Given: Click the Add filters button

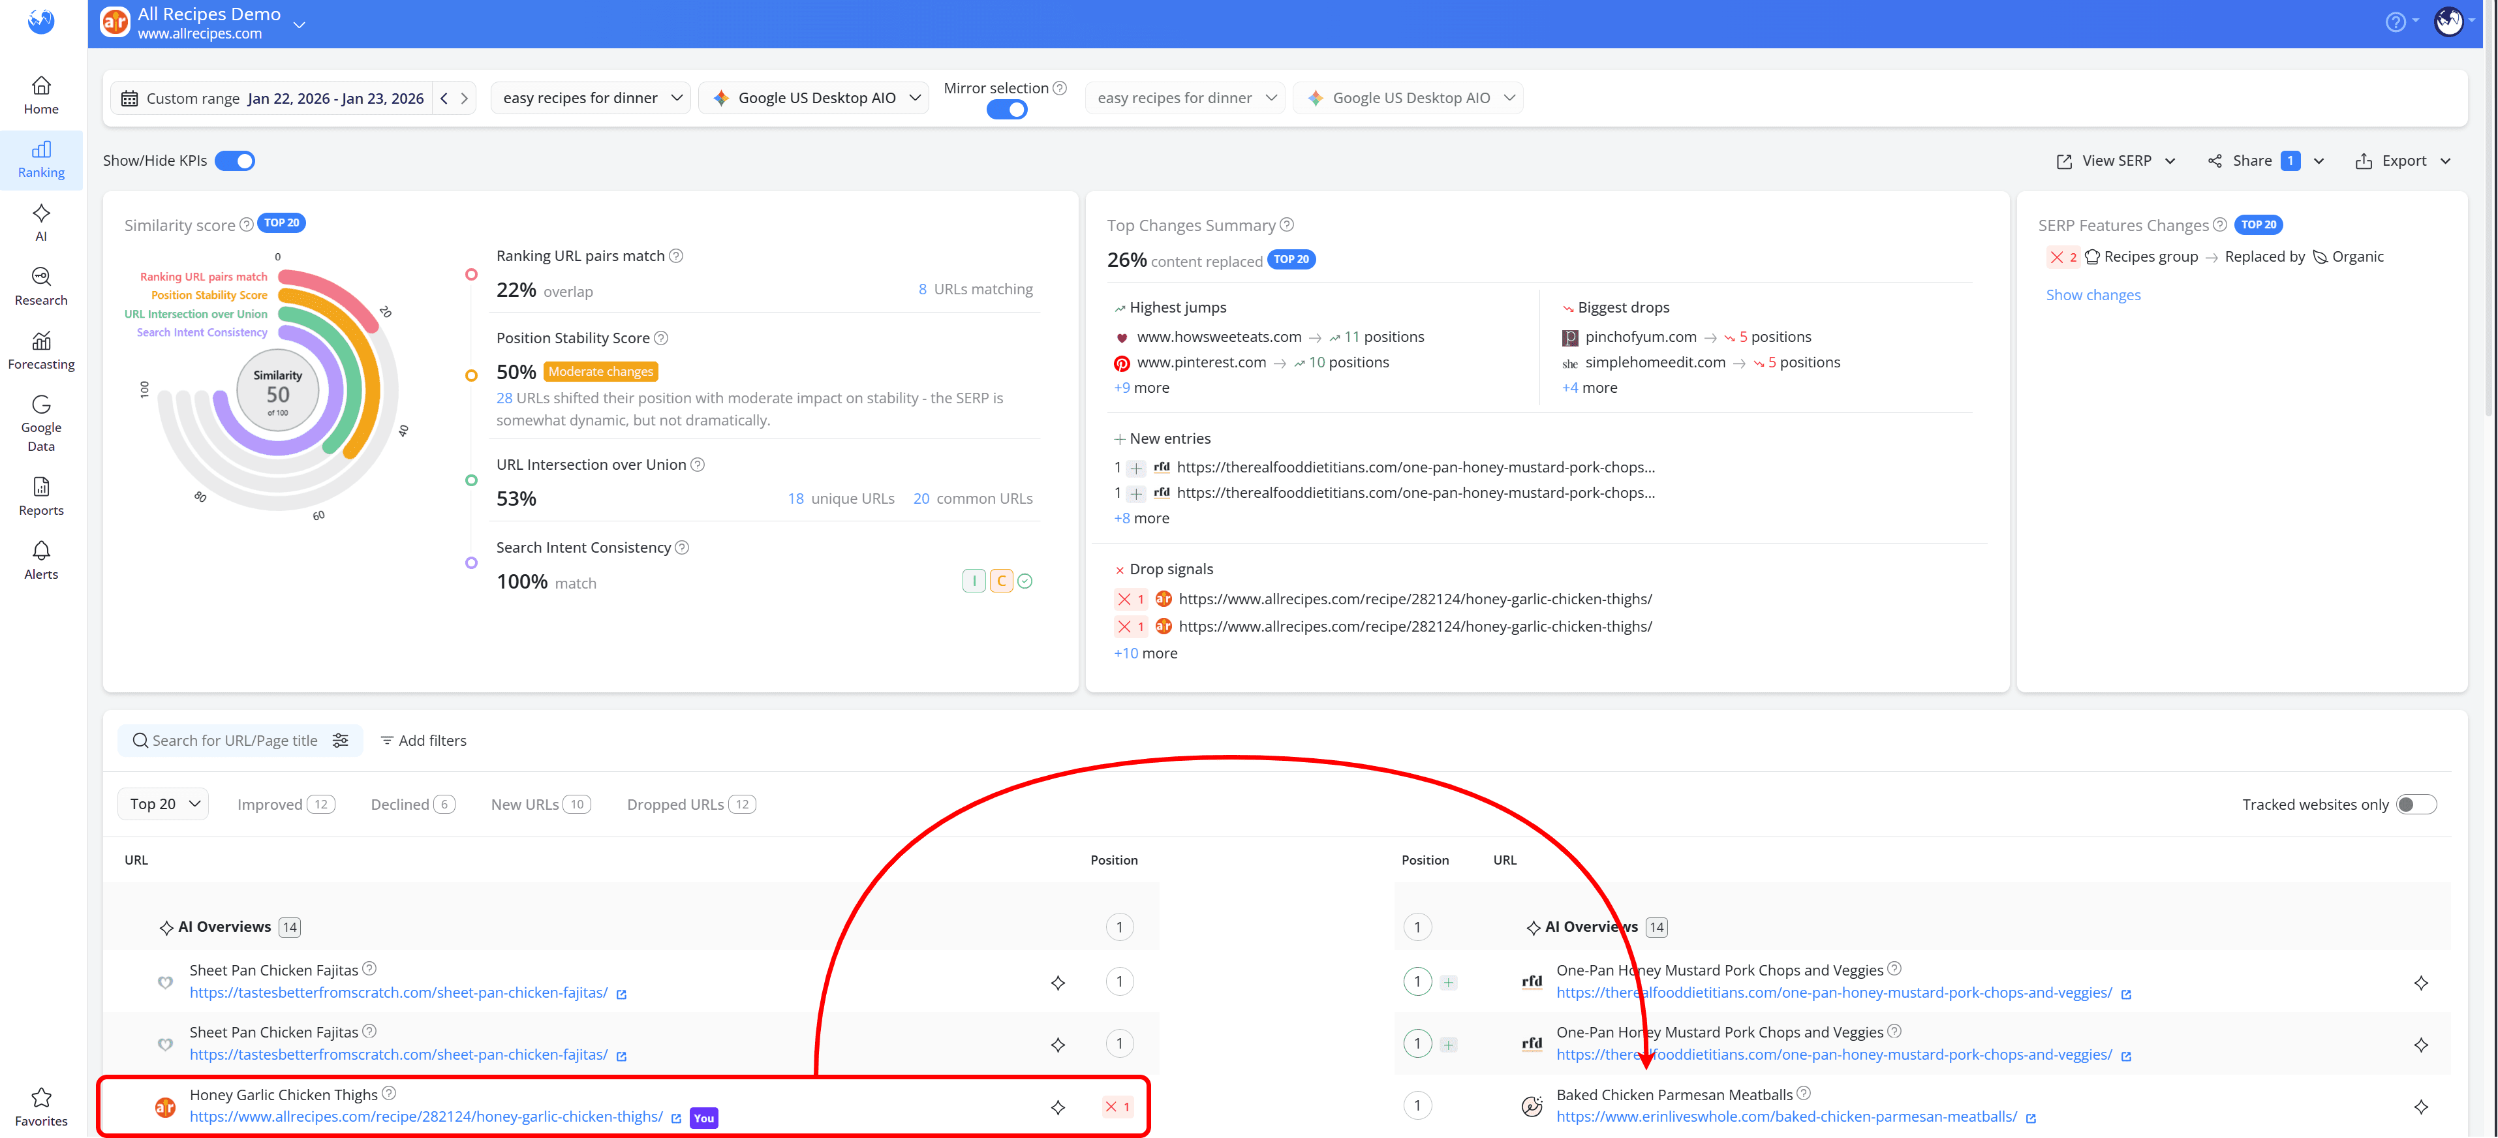Looking at the screenshot, I should [423, 739].
